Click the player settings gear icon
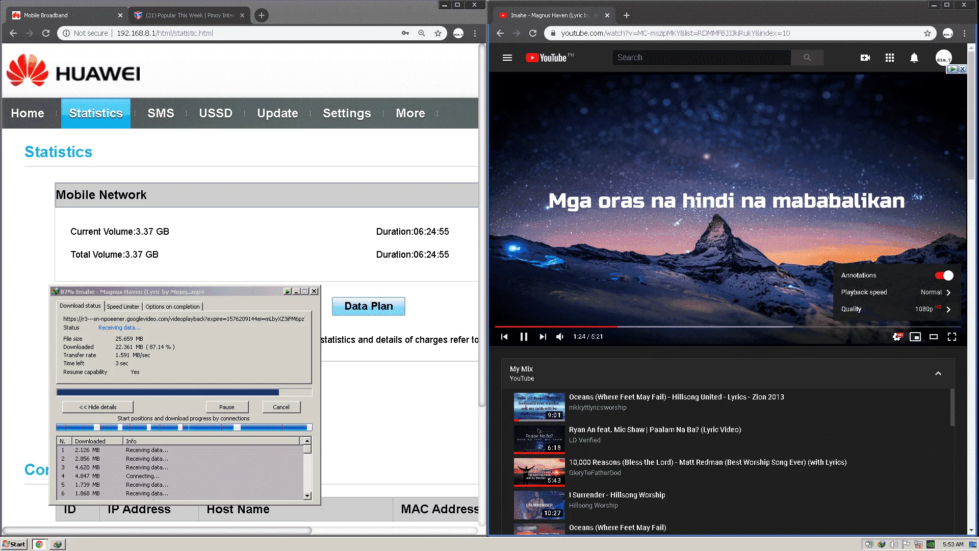This screenshot has height=551, width=979. click(x=897, y=337)
